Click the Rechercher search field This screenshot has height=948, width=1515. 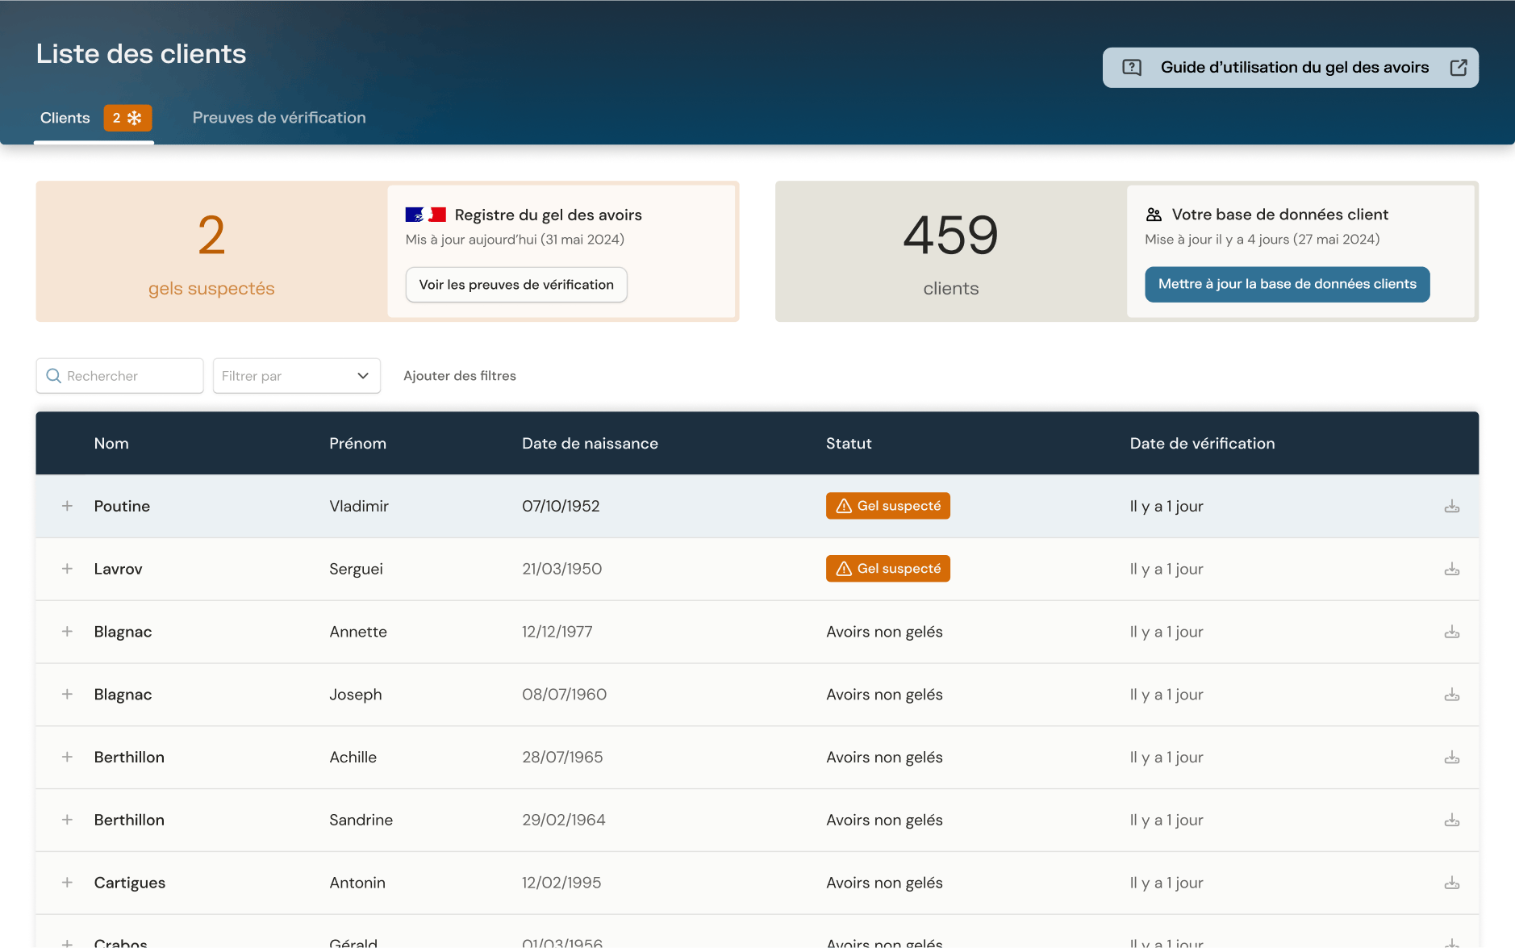119,376
